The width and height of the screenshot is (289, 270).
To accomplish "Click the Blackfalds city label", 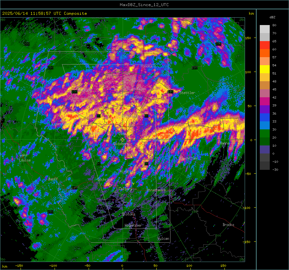I will click(136, 89).
